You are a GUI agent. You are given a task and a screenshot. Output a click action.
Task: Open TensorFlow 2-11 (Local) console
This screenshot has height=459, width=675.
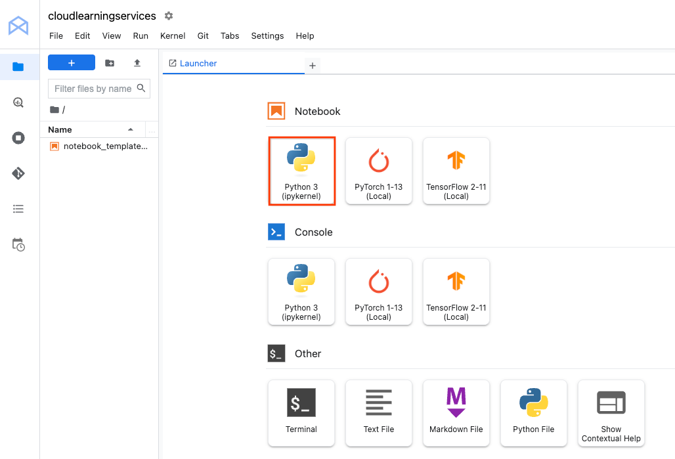(x=456, y=292)
